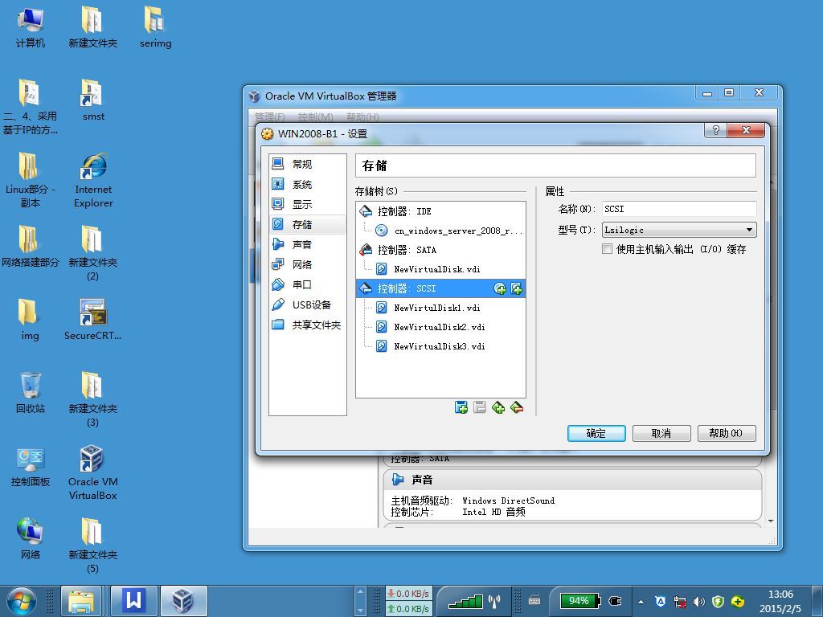Click add optical drive icon on SCSI row
823x617 pixels.
click(500, 288)
